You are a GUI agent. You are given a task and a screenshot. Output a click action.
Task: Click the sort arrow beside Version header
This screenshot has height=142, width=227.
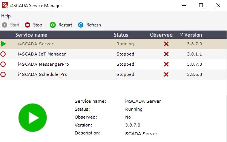tap(181, 34)
